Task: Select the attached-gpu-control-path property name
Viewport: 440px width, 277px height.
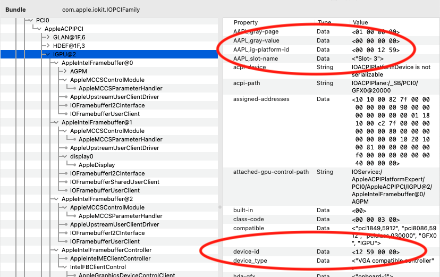Action: point(271,172)
